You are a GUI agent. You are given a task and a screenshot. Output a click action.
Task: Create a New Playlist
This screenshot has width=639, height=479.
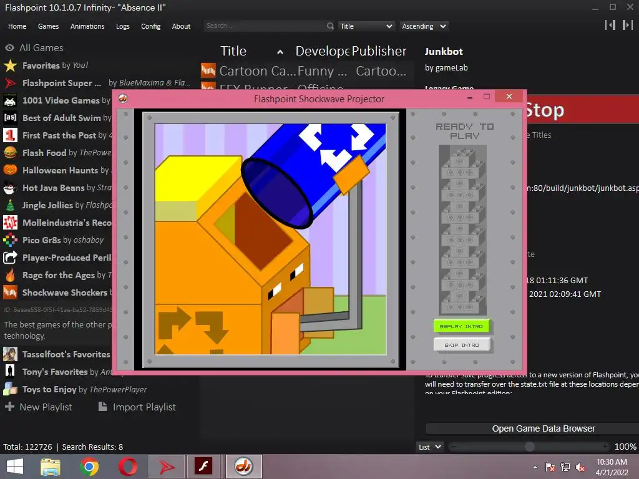pos(38,407)
